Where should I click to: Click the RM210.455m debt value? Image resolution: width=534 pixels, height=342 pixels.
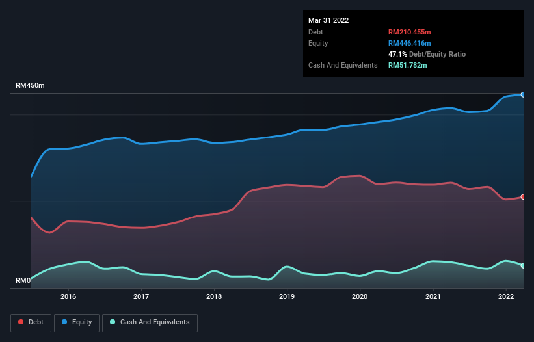[409, 32]
